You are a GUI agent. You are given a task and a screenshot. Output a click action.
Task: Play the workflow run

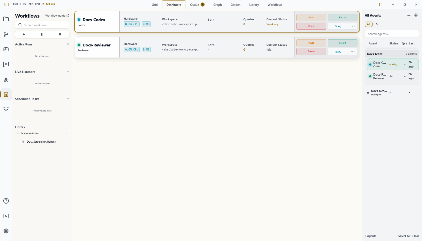tap(24, 34)
